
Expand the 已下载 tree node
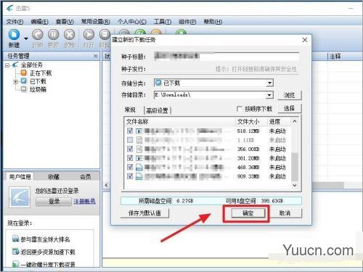click(15, 82)
